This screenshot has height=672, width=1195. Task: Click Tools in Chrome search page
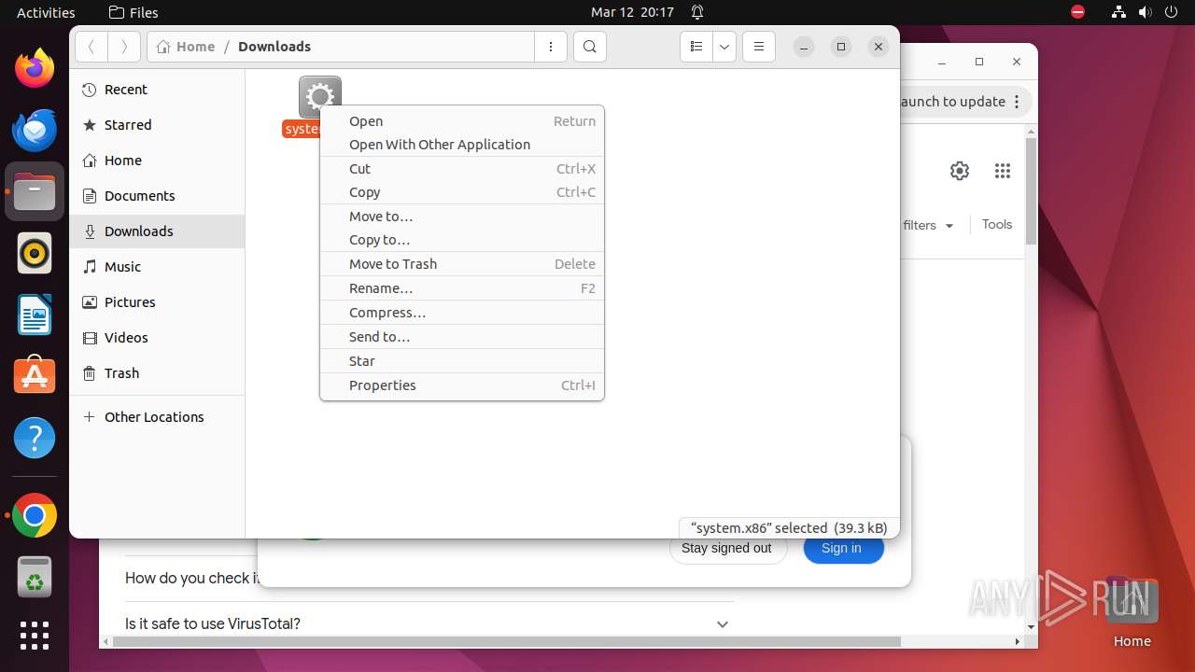click(x=997, y=225)
